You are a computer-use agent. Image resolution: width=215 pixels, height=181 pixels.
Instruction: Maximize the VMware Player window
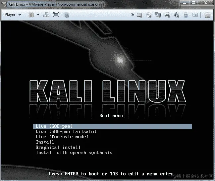(x=193, y=3)
